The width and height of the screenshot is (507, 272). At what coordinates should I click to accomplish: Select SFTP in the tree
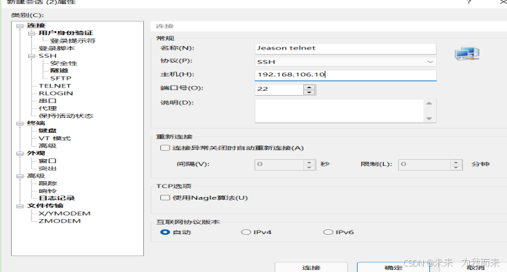point(61,79)
